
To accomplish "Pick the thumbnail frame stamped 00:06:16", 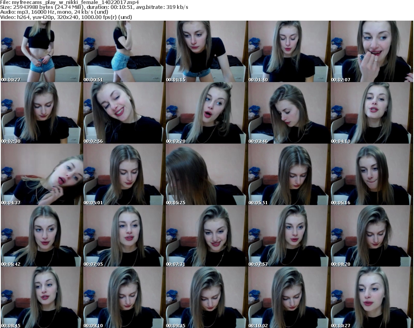I will pos(372,175).
